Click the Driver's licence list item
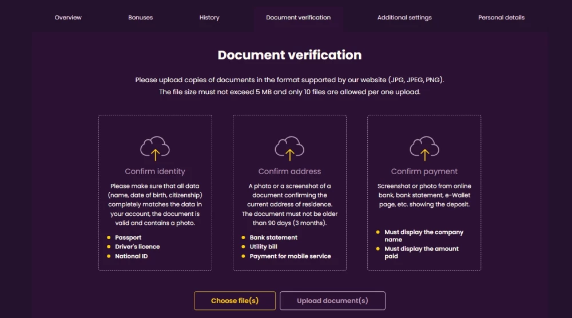The image size is (572, 318). [137, 247]
